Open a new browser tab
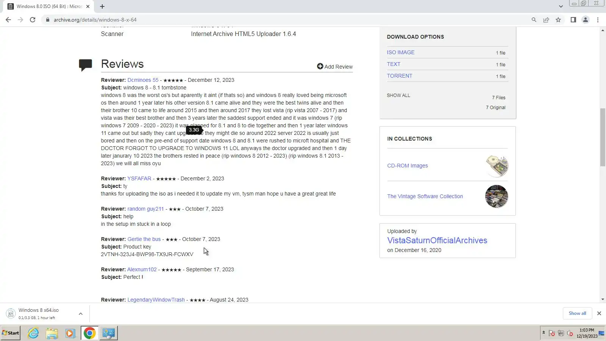 tap(102, 6)
